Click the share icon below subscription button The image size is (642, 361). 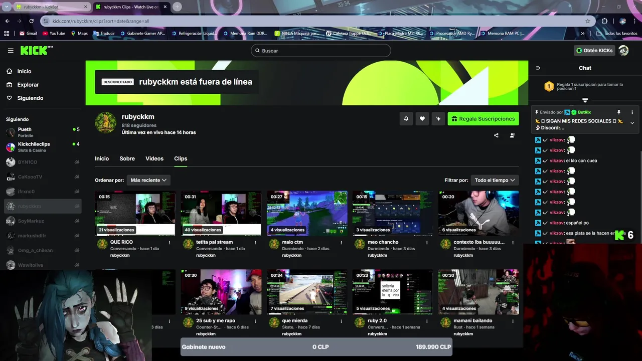496,135
